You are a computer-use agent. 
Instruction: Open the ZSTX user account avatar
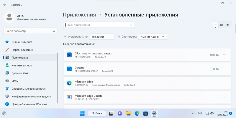(9, 17)
